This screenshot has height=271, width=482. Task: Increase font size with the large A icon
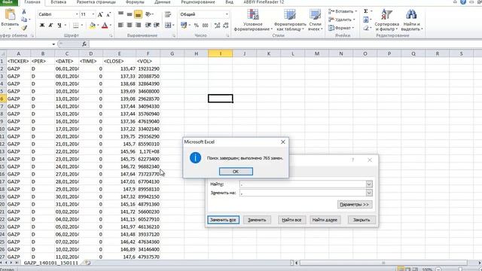(100, 14)
